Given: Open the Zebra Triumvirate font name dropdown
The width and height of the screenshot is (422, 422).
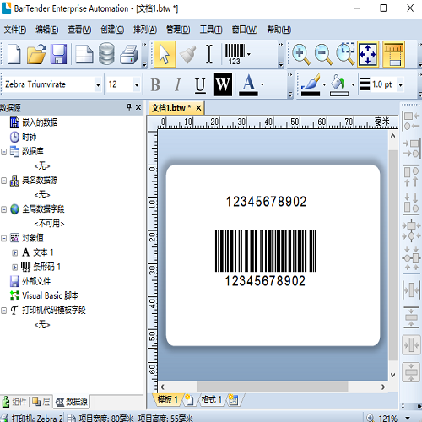Looking at the screenshot, I should click(98, 84).
